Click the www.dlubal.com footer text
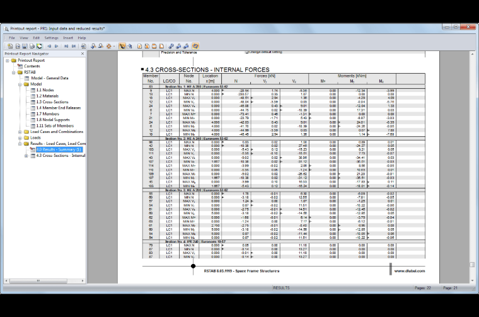 409,271
